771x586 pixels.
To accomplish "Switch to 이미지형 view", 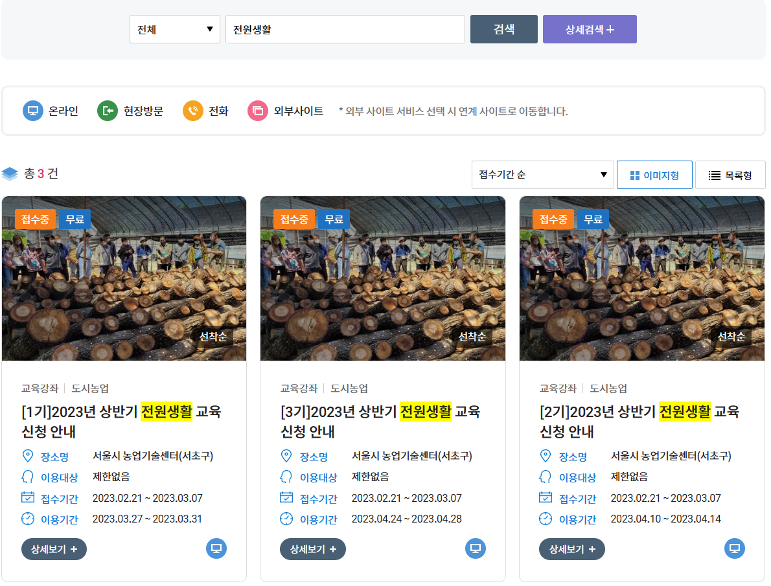I will [654, 175].
